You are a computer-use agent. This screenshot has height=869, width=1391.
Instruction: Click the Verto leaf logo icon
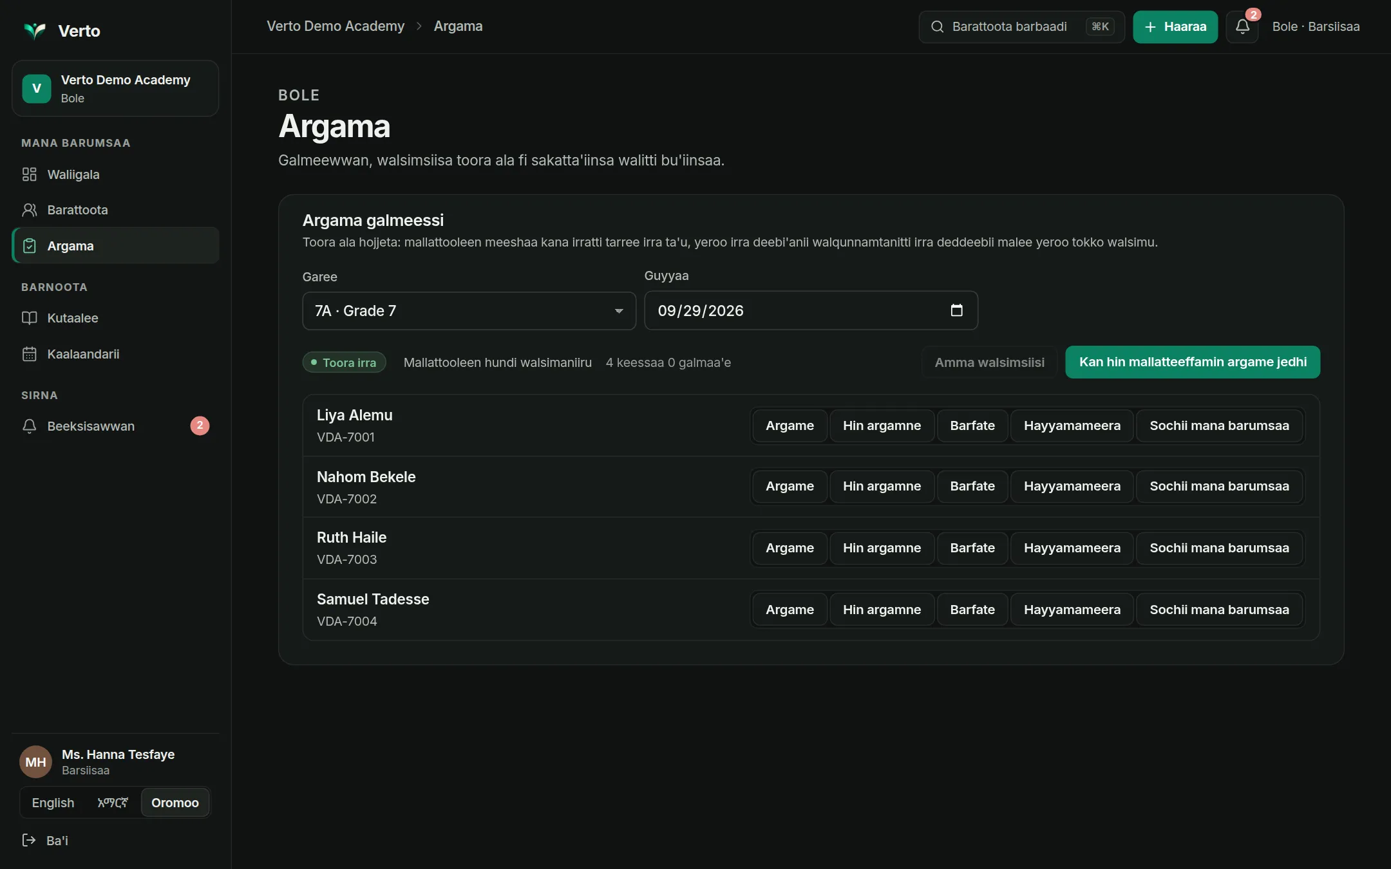click(x=35, y=30)
